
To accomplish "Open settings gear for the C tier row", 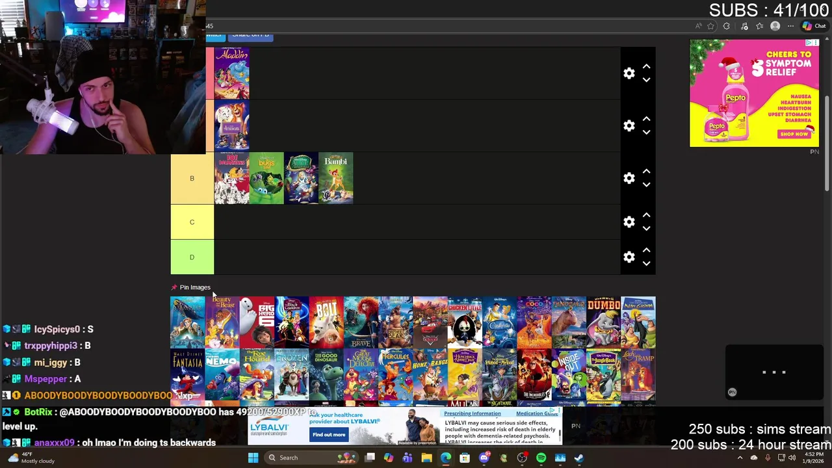I will tap(629, 222).
